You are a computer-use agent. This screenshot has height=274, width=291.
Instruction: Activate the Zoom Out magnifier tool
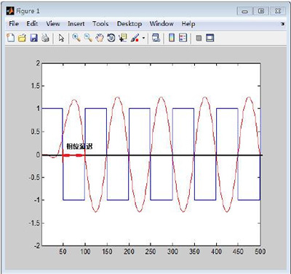click(x=88, y=38)
